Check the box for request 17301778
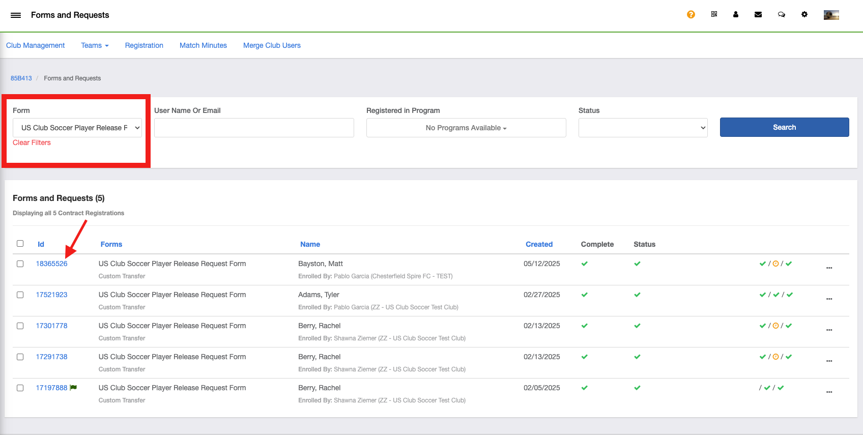Image resolution: width=863 pixels, height=435 pixels. point(20,326)
